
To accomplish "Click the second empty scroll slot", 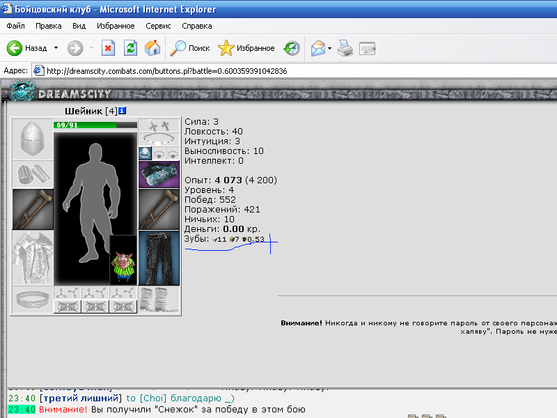I will pyautogui.click(x=95, y=293).
